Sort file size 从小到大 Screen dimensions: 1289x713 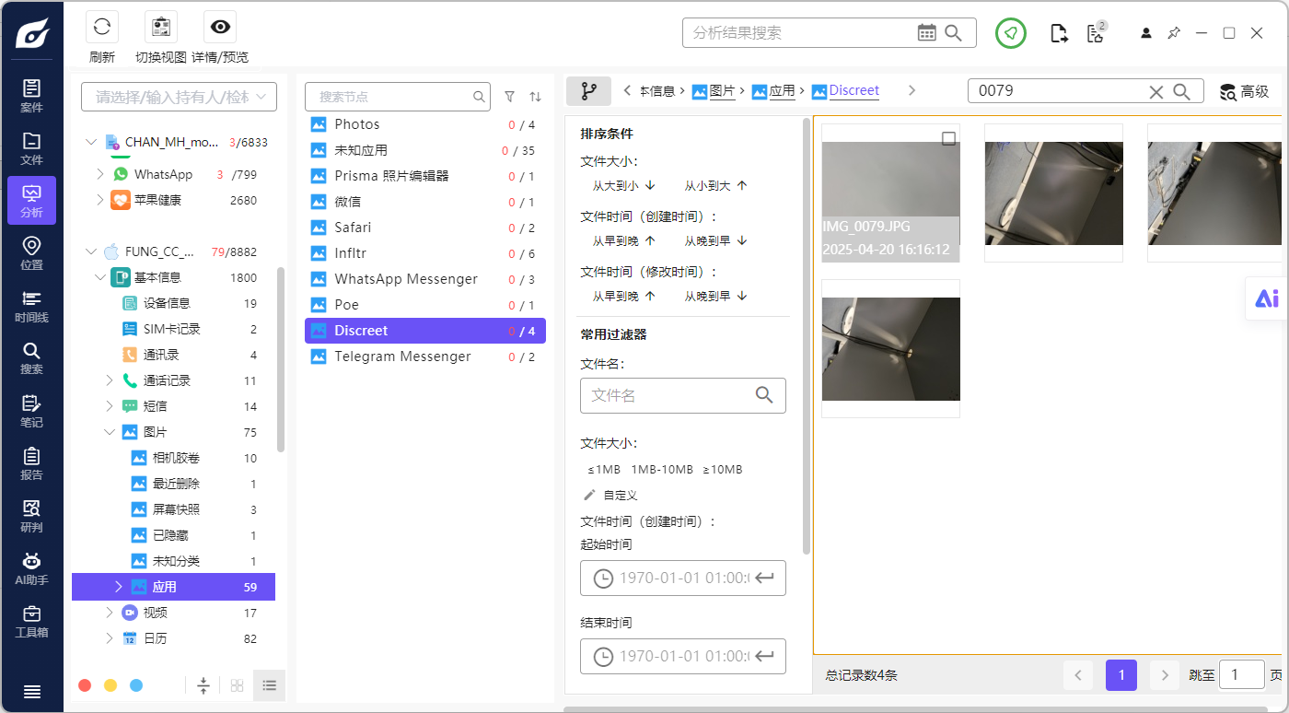pyautogui.click(x=715, y=185)
